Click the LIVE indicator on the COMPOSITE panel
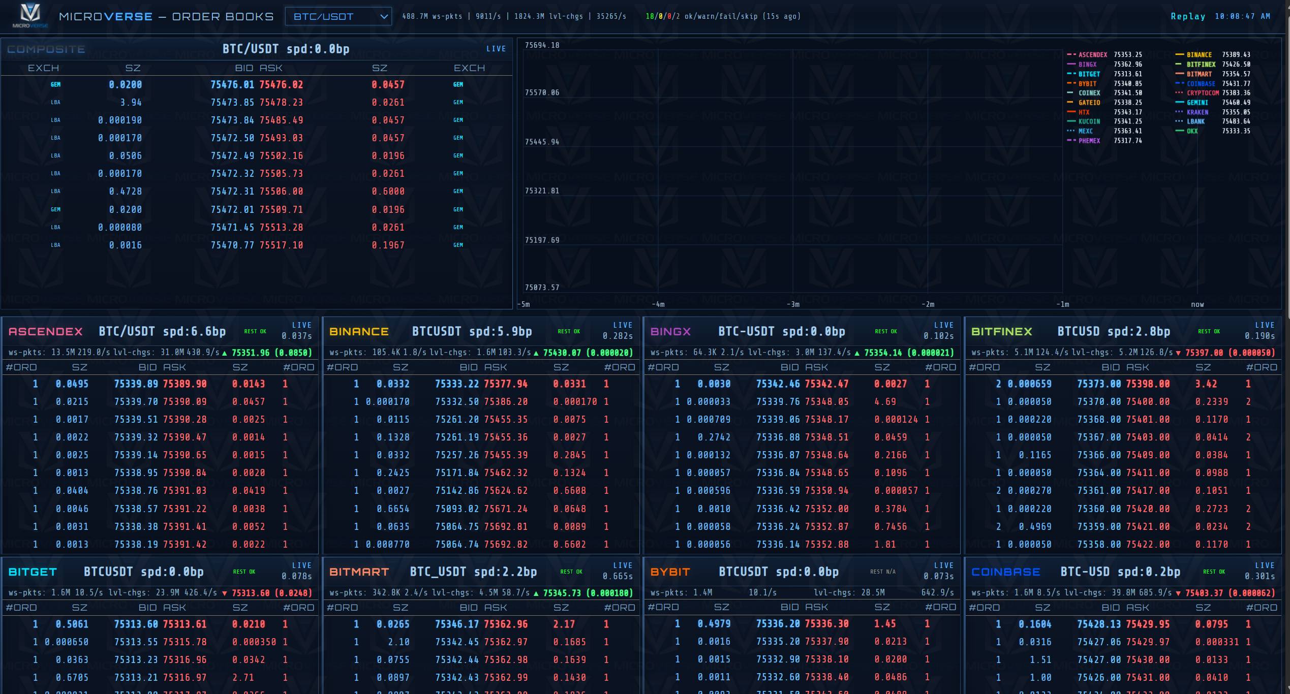 pos(497,48)
